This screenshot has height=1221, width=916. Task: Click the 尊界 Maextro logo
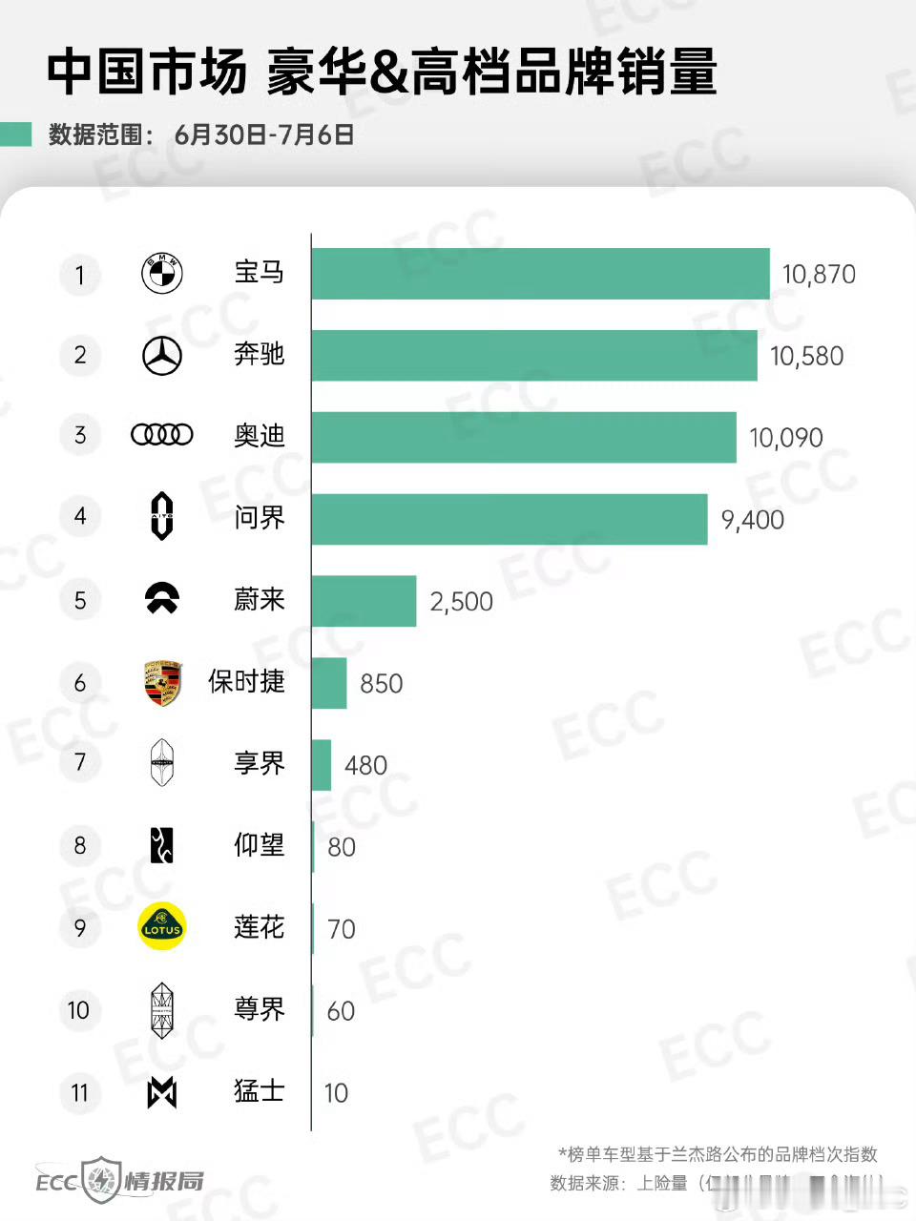click(x=162, y=1010)
